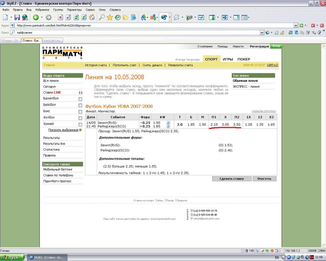Click the New blank page toolbar icon

point(5,17)
